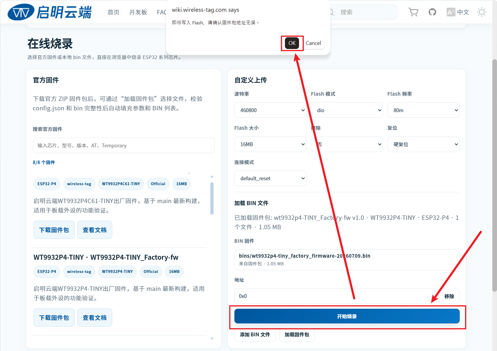Focus the 地址 field containing 0x0
The image size is (497, 351).
click(335, 296)
